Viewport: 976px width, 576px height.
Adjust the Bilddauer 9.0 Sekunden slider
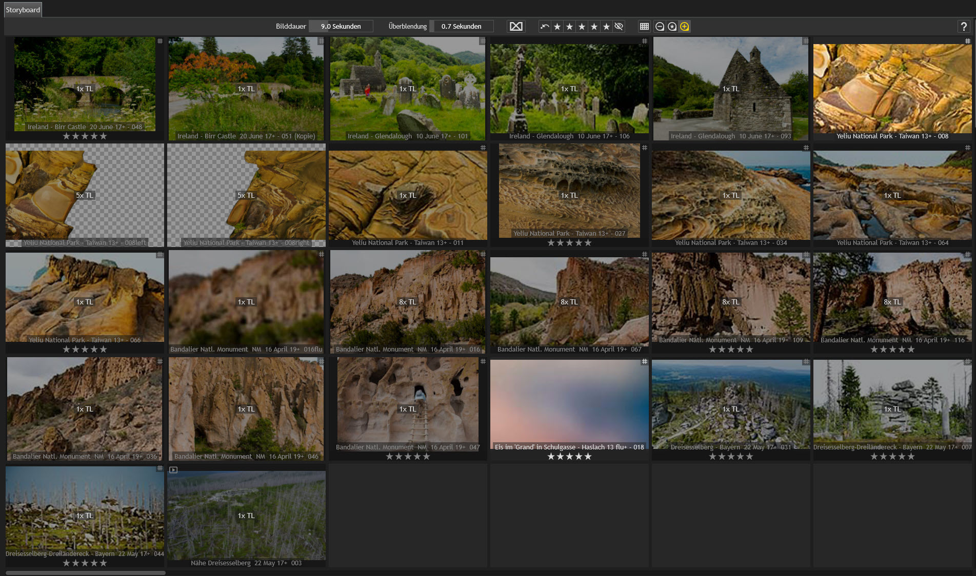pyautogui.click(x=341, y=26)
